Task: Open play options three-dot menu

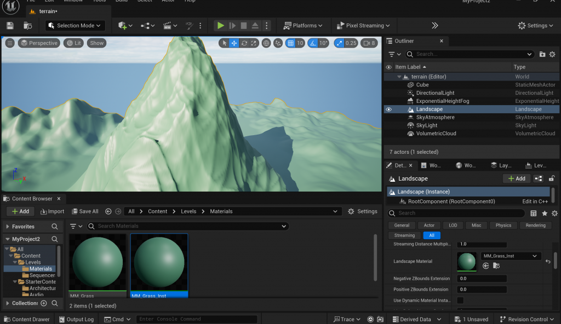Action: 267,25
